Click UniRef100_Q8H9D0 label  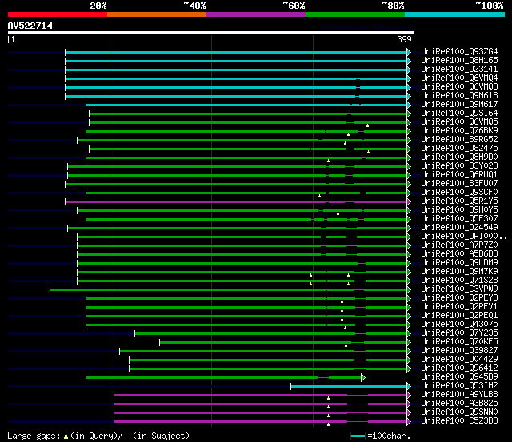pos(459,157)
